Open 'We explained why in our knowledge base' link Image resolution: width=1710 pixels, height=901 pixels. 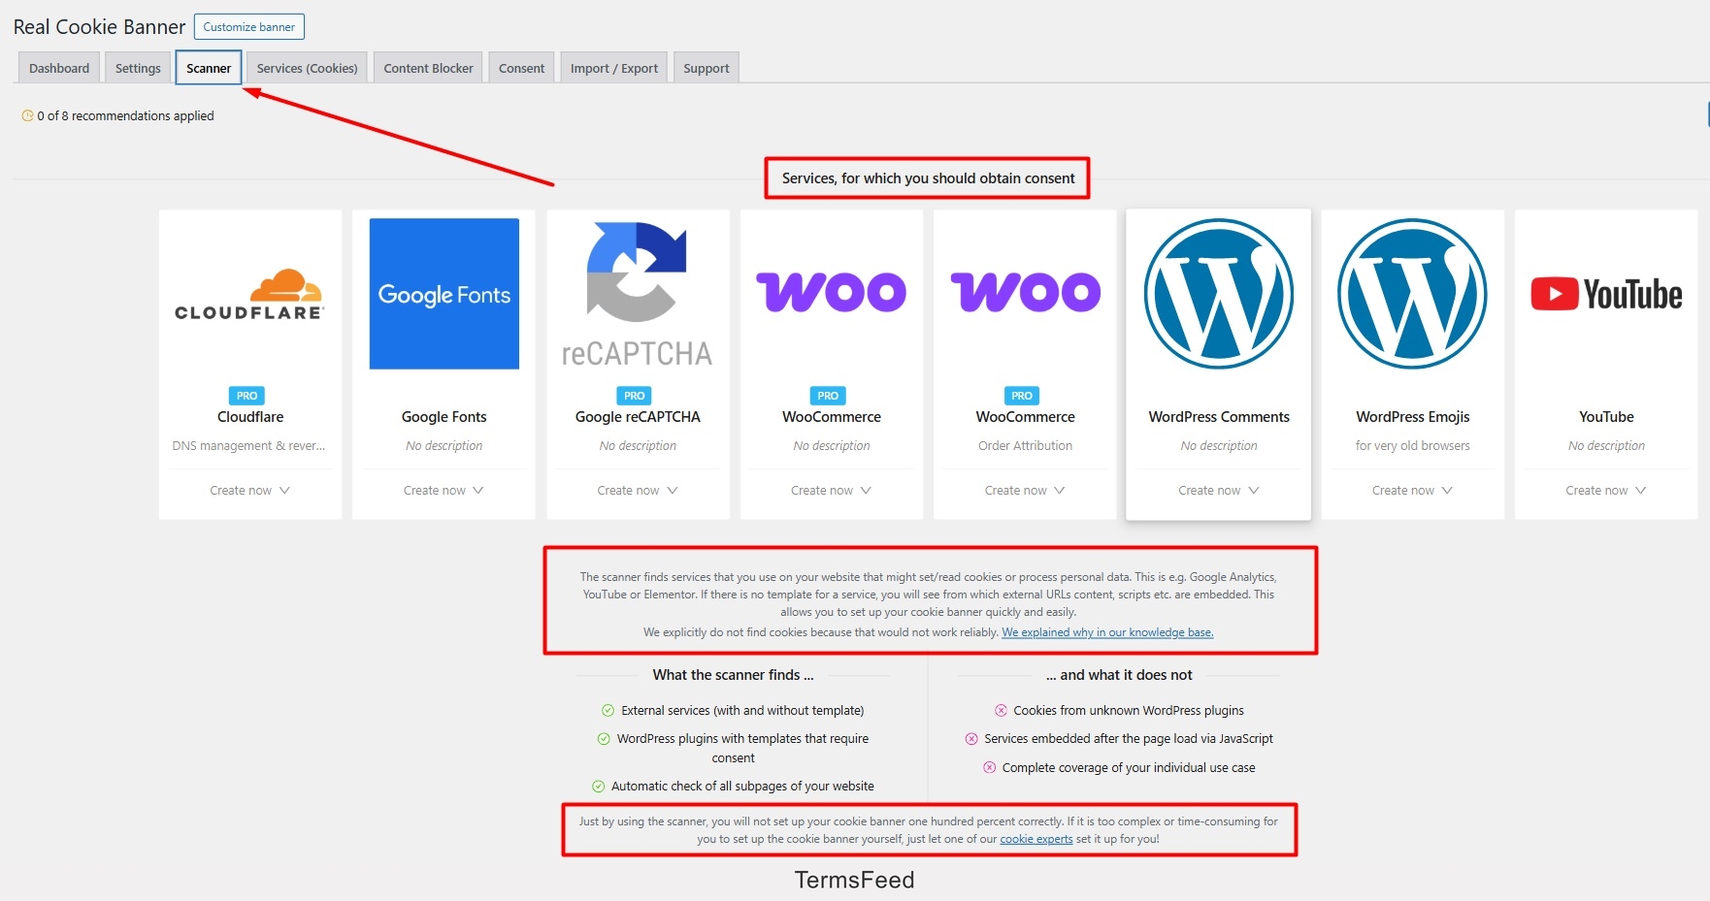1107,632
